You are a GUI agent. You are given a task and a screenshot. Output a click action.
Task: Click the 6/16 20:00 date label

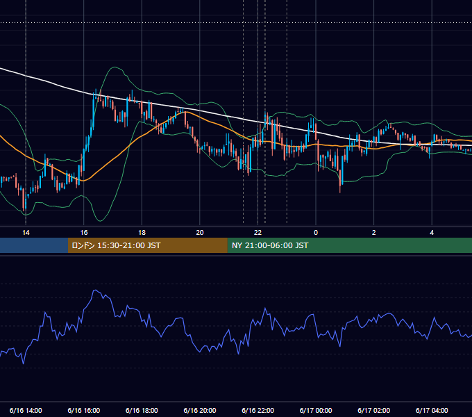click(200, 410)
